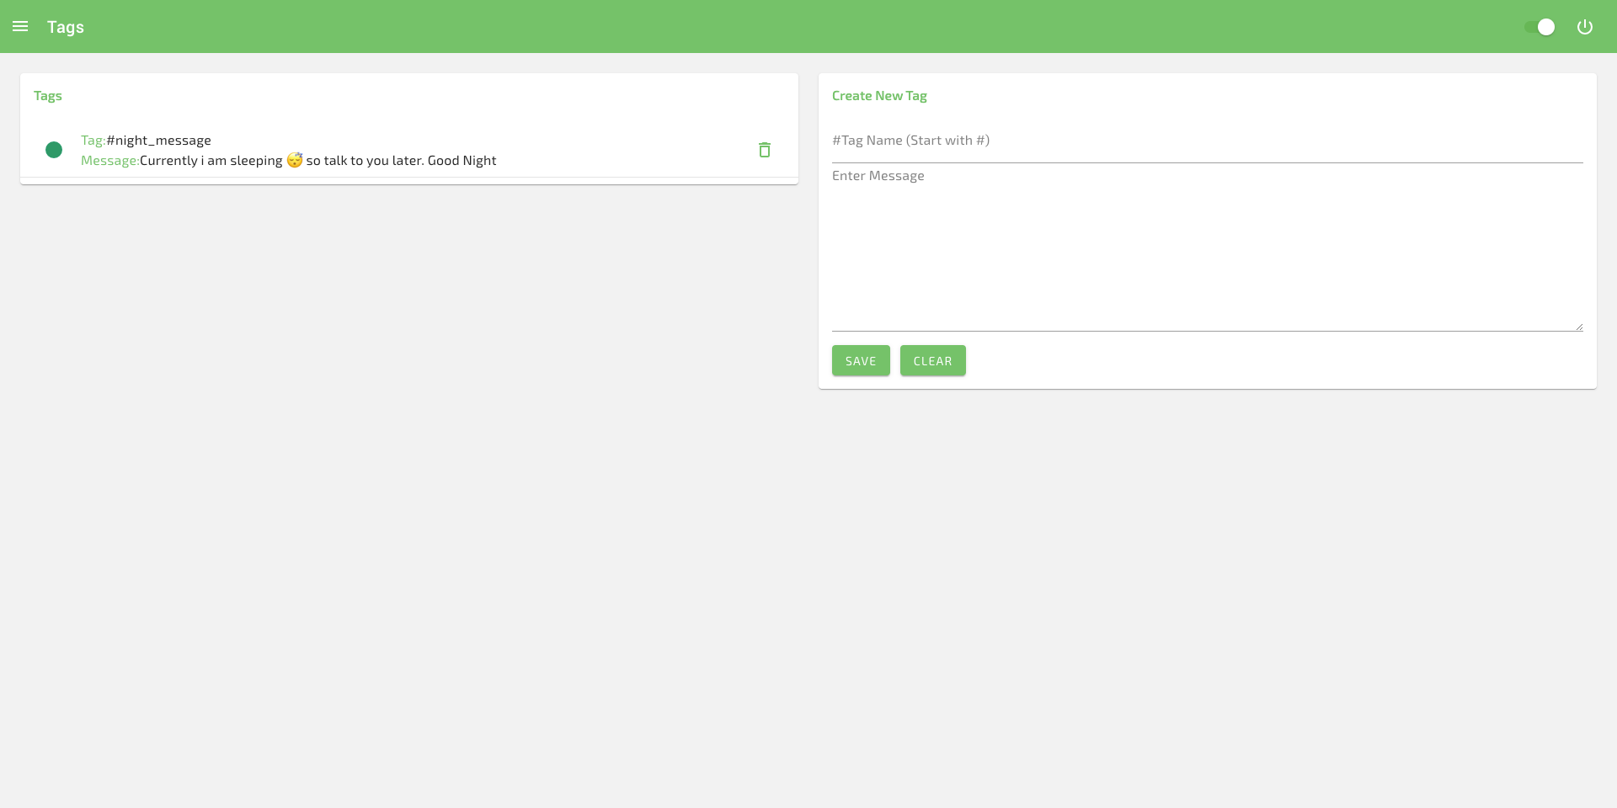
Task: Click the green status dot for #night_message
Action: [x=54, y=150]
